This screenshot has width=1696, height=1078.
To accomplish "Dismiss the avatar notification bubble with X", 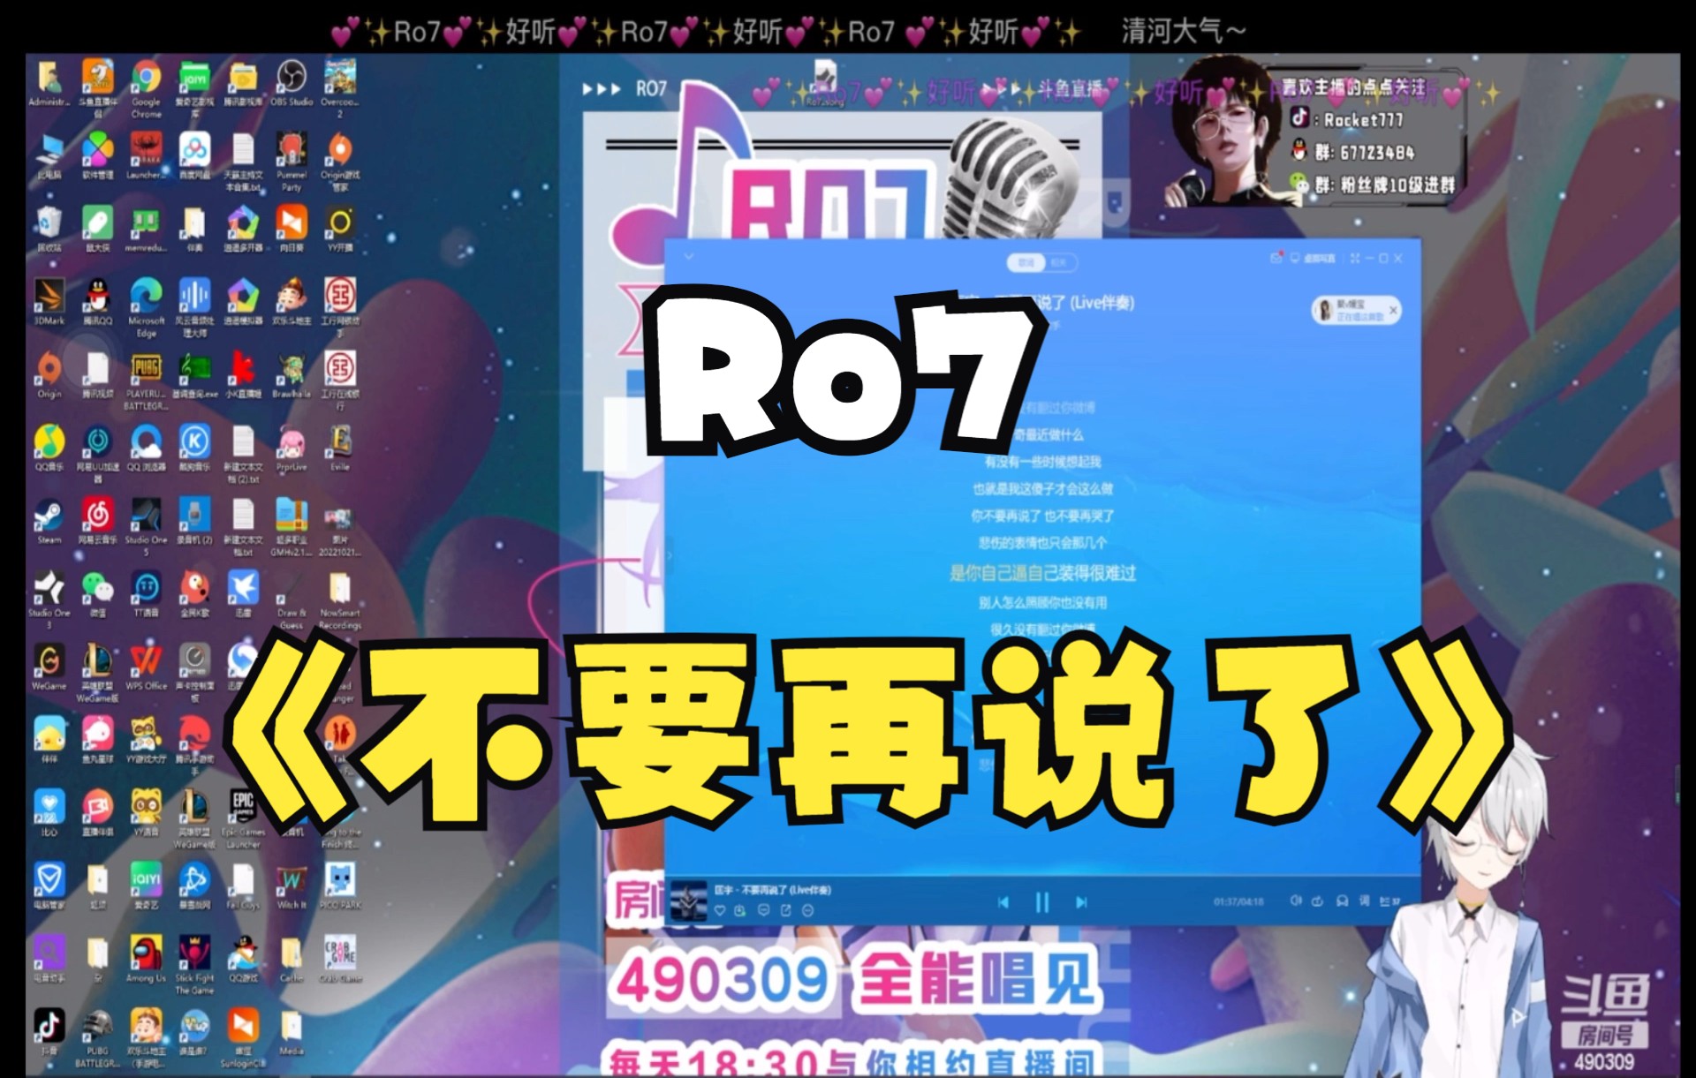I will tap(1393, 310).
